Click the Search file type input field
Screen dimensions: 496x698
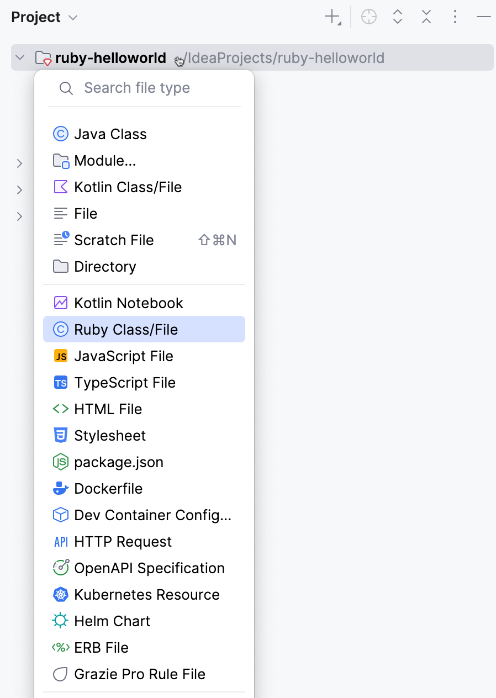click(x=137, y=87)
